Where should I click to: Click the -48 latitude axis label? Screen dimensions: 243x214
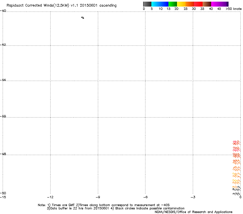3,154
